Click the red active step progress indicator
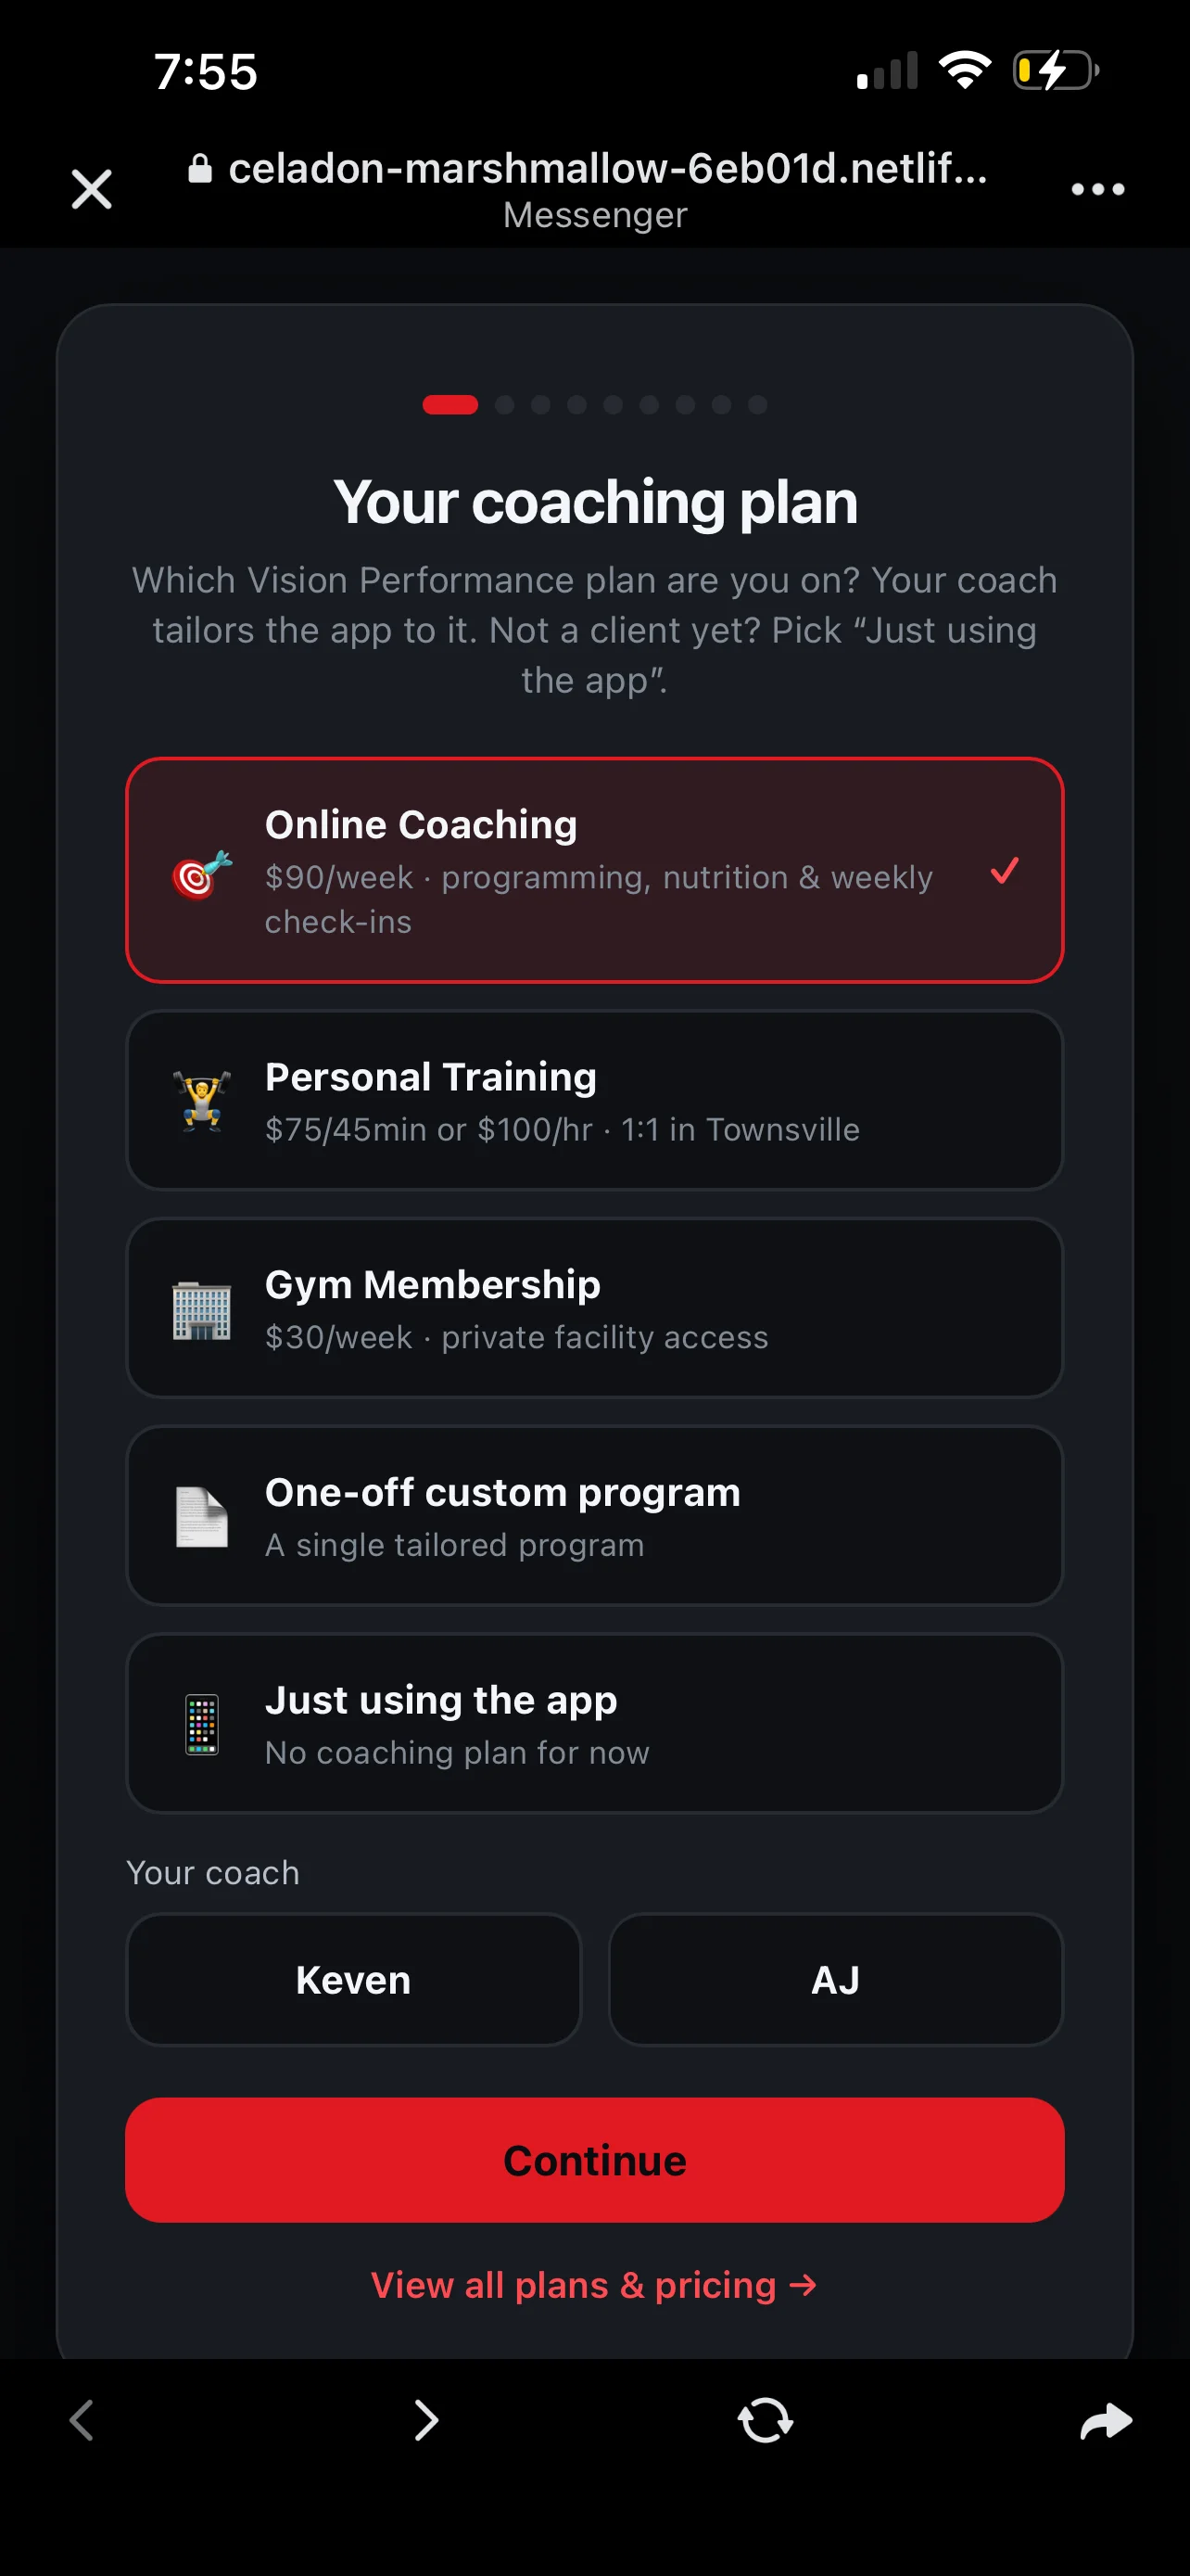 coord(450,404)
